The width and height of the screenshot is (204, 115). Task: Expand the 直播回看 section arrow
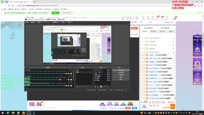pyautogui.click(x=170, y=28)
